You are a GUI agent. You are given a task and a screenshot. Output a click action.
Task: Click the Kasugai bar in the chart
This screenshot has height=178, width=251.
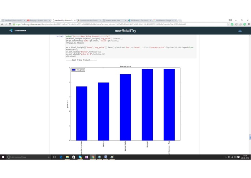click(x=147, y=105)
